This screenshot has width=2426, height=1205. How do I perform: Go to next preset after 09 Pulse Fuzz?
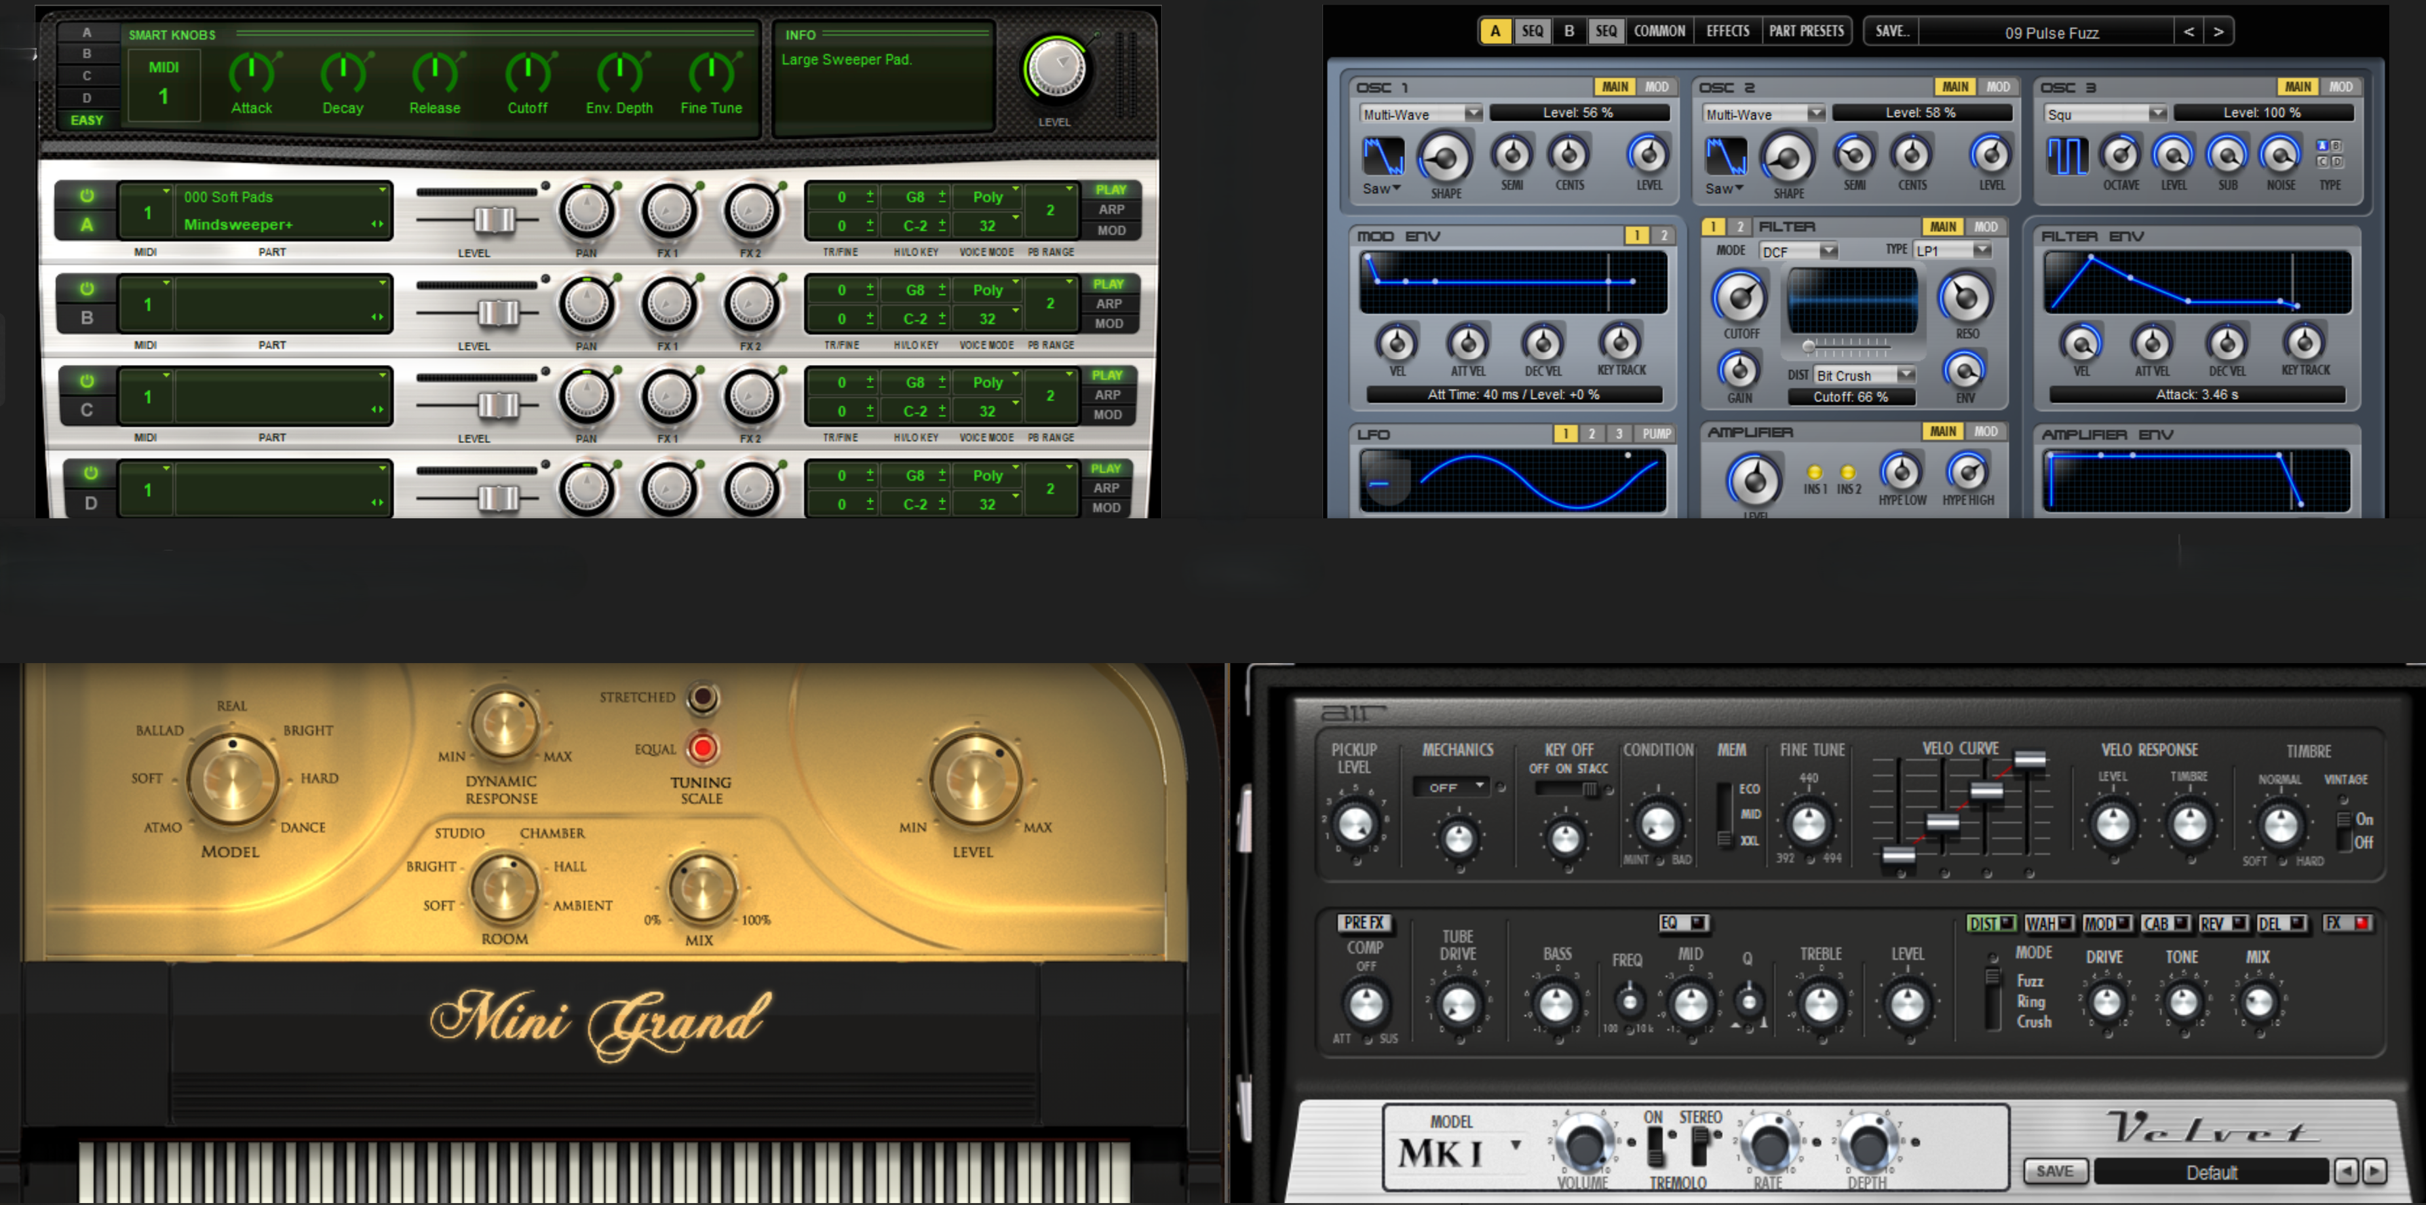click(x=2219, y=32)
